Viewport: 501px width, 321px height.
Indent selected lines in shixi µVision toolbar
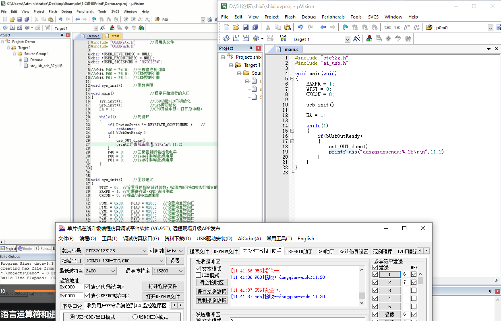[x=388, y=27]
